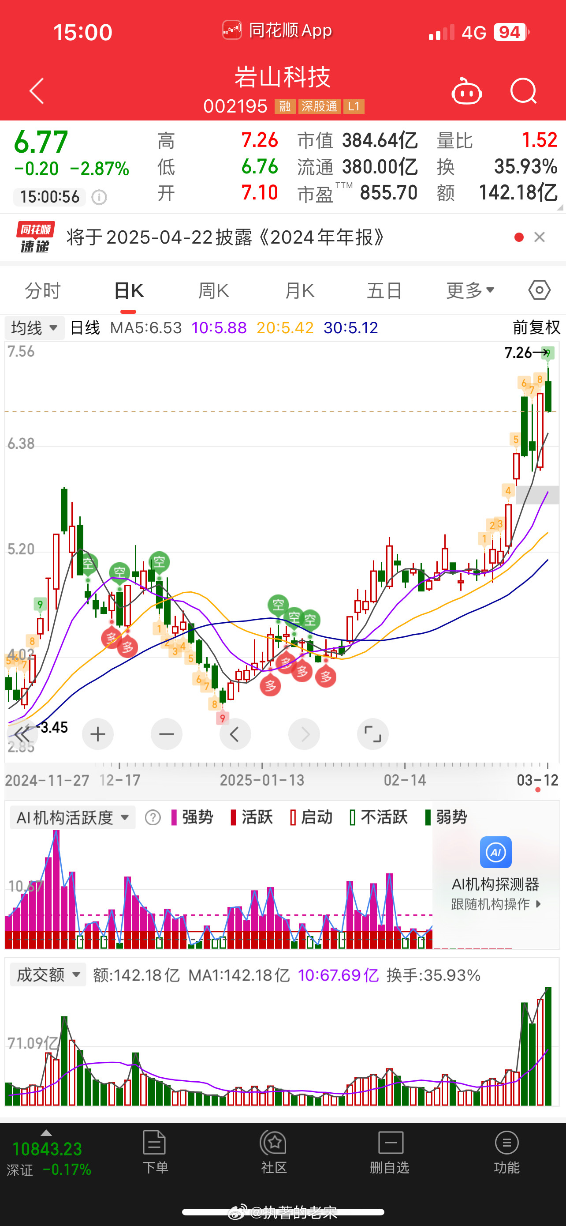Tap the current price 6.77
The width and height of the screenshot is (566, 1226).
41,142
